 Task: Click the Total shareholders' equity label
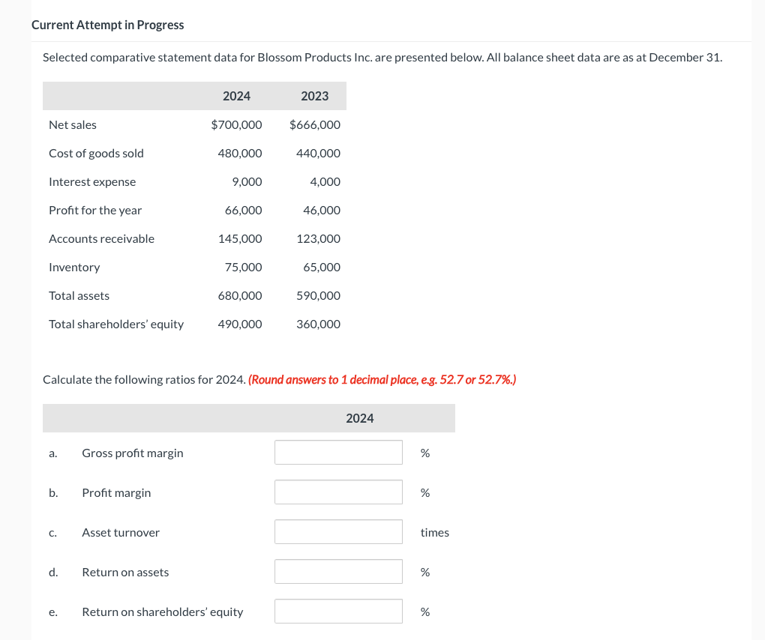(x=115, y=324)
